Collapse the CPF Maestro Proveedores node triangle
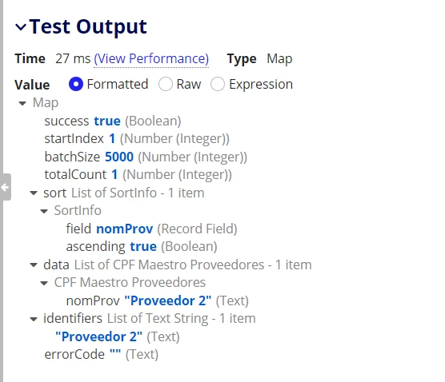This screenshot has width=445, height=382. (x=44, y=283)
